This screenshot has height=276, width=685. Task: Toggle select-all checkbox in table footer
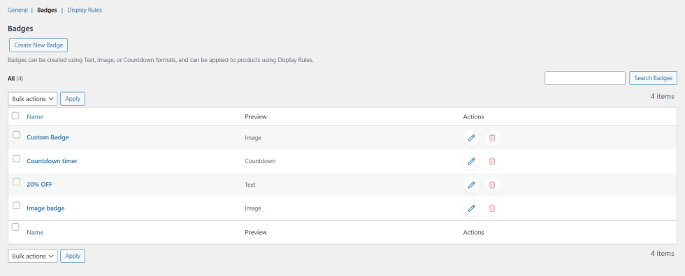pos(15,227)
